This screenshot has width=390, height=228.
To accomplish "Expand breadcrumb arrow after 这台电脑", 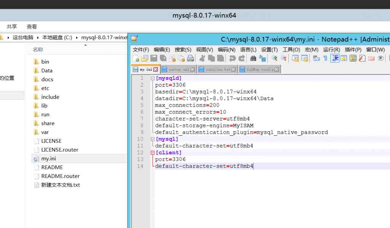I will click(38, 38).
